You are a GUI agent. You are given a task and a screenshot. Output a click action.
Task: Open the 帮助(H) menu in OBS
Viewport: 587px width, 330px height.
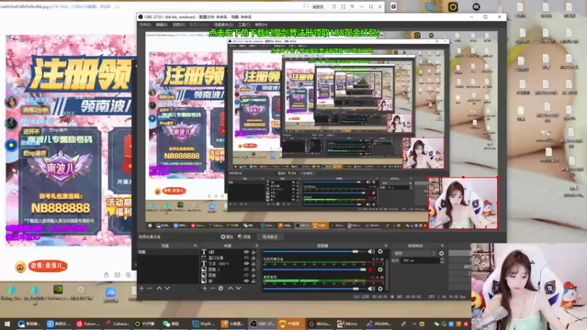[261, 25]
